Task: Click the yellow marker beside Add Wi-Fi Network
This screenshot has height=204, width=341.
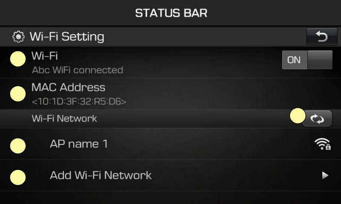Action: click(18, 177)
